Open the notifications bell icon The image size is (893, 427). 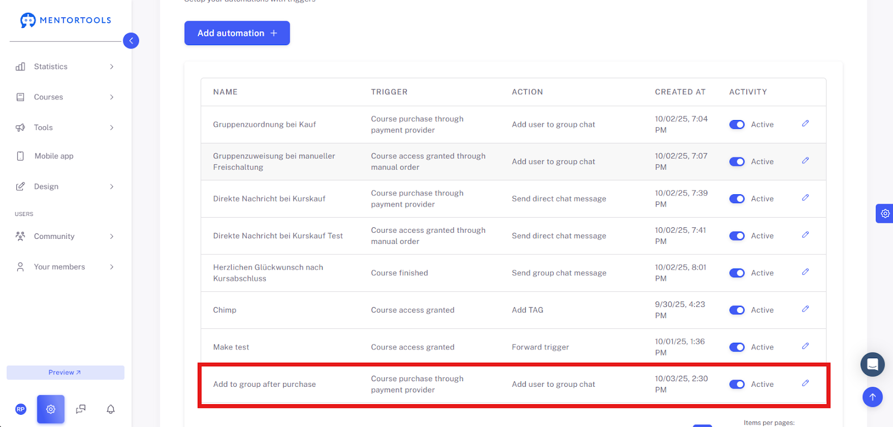click(111, 409)
